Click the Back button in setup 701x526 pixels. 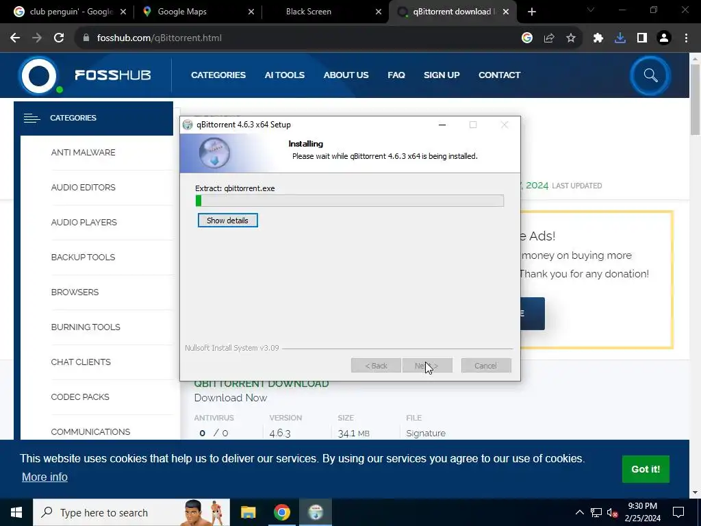coord(376,366)
